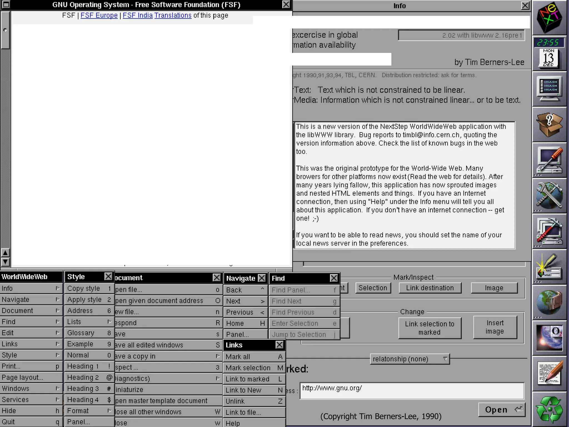Choose Page layout... in main menu
The height and width of the screenshot is (427, 569).
click(x=31, y=377)
